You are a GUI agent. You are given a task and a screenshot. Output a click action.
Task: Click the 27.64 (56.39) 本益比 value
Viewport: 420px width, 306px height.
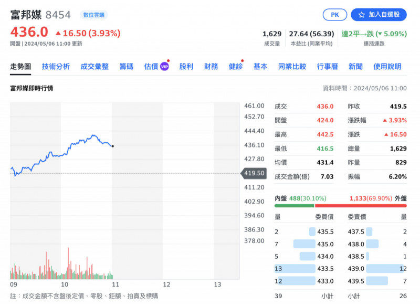pos(311,34)
